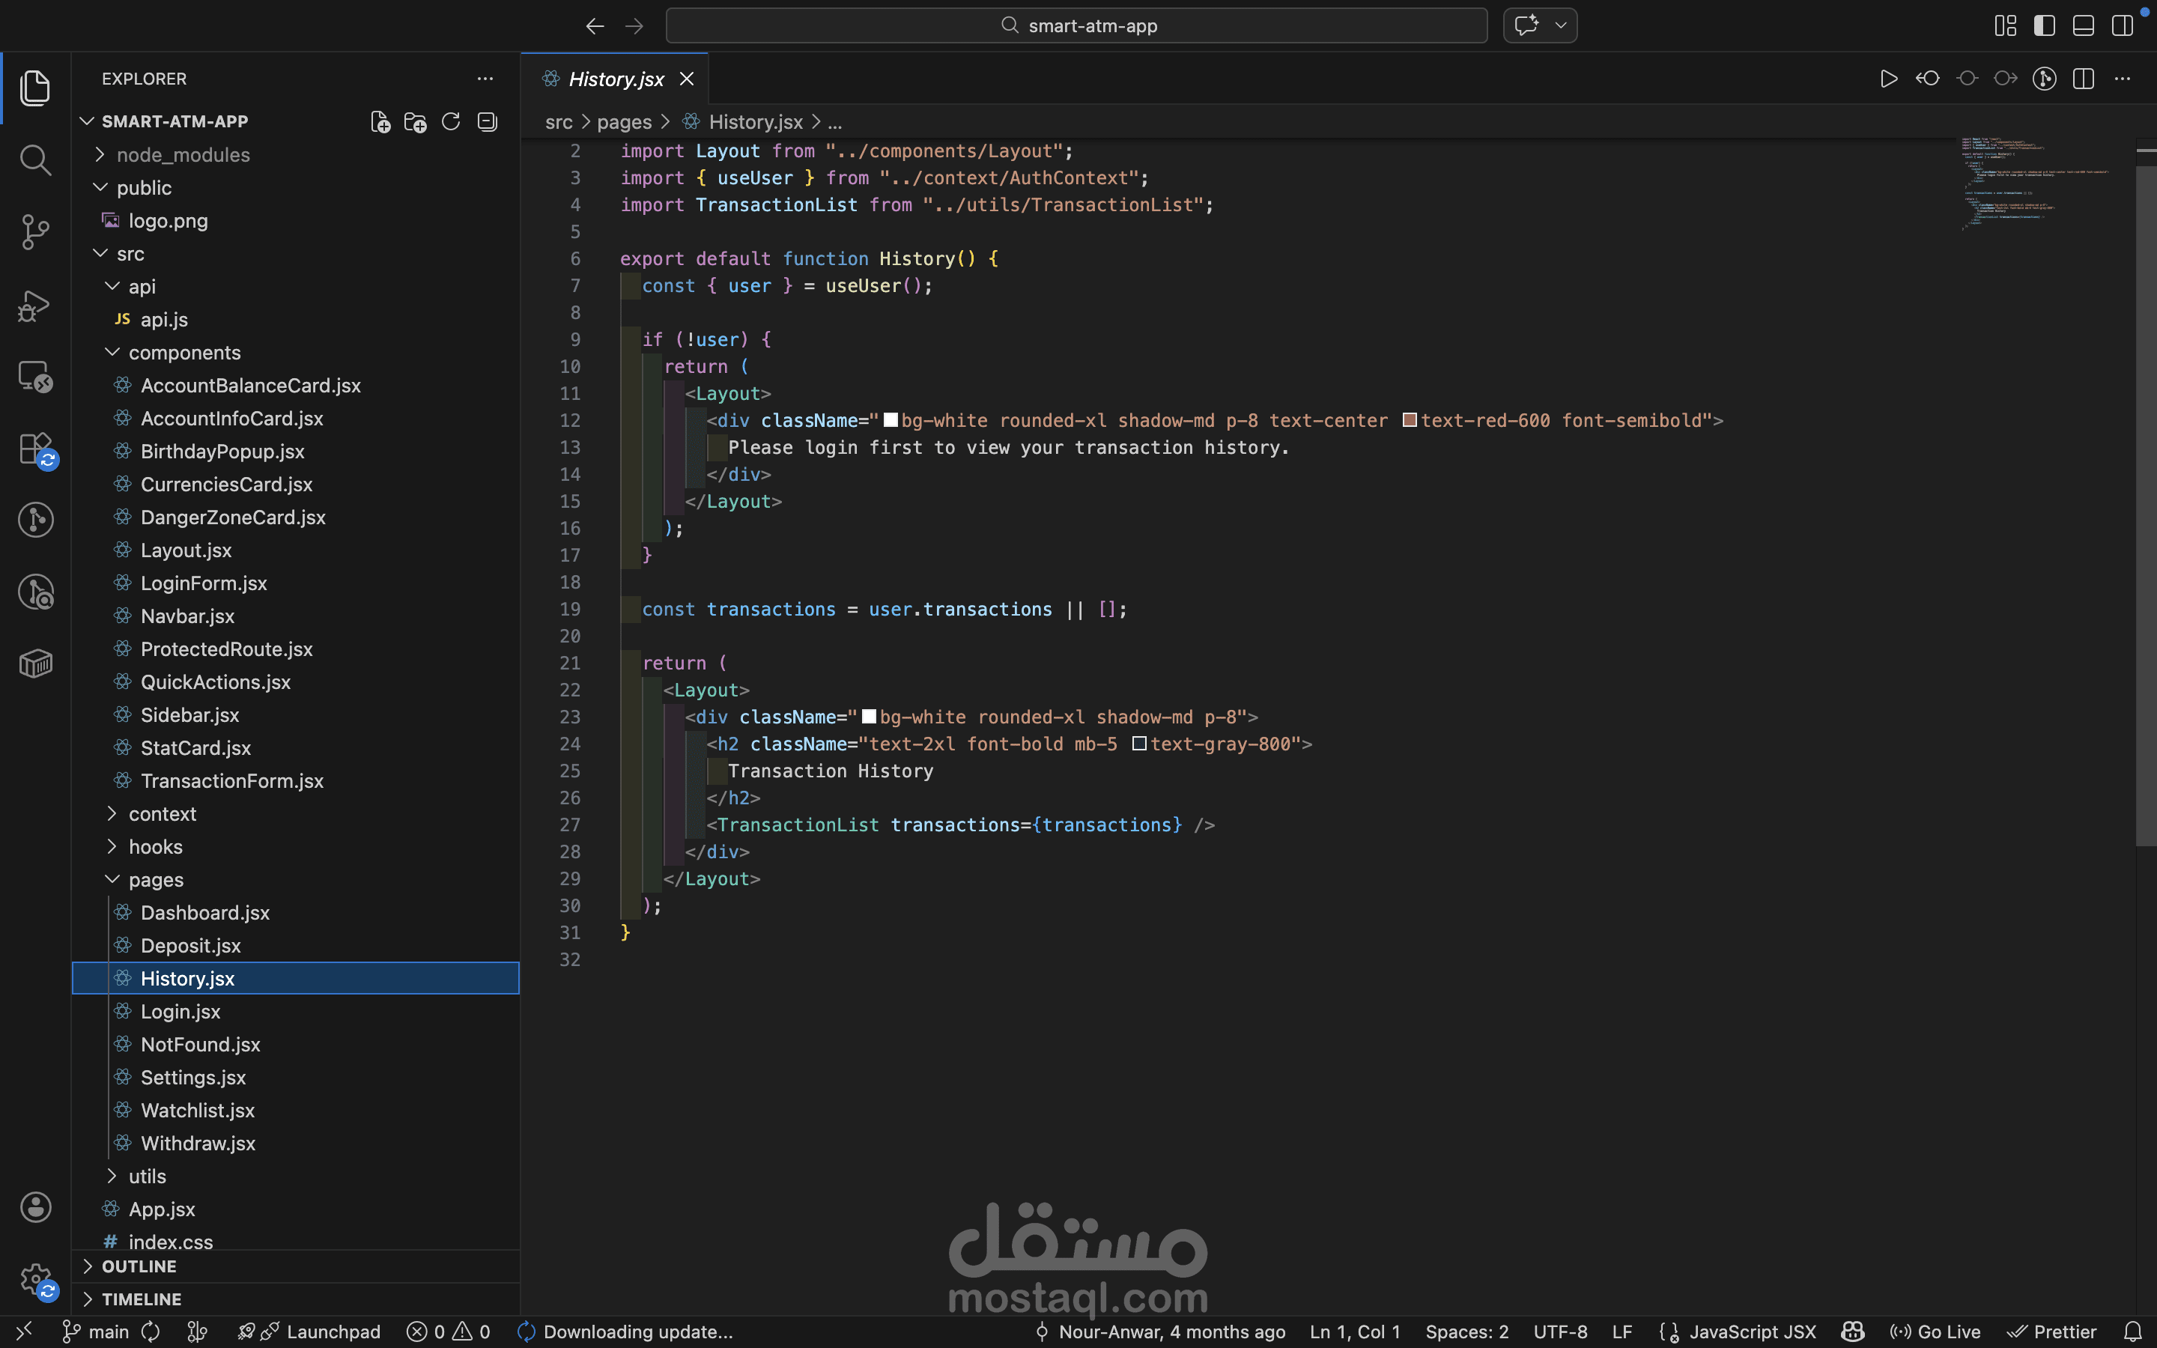Click New File icon in explorer header

coord(380,122)
